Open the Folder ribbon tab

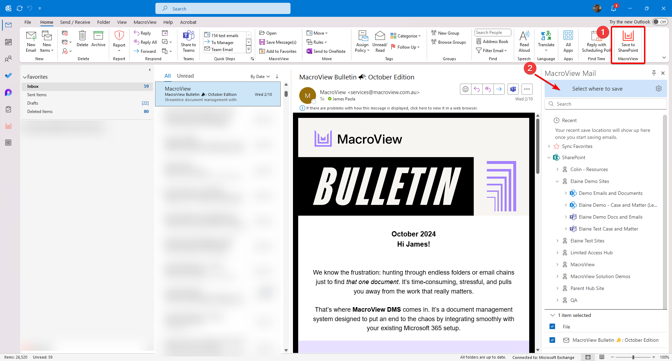(104, 22)
